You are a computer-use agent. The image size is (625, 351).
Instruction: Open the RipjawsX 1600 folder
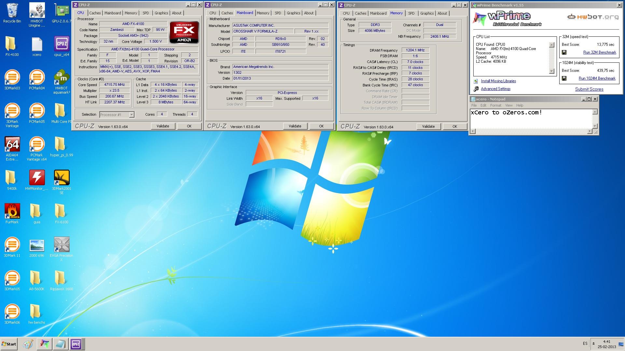pos(62,281)
